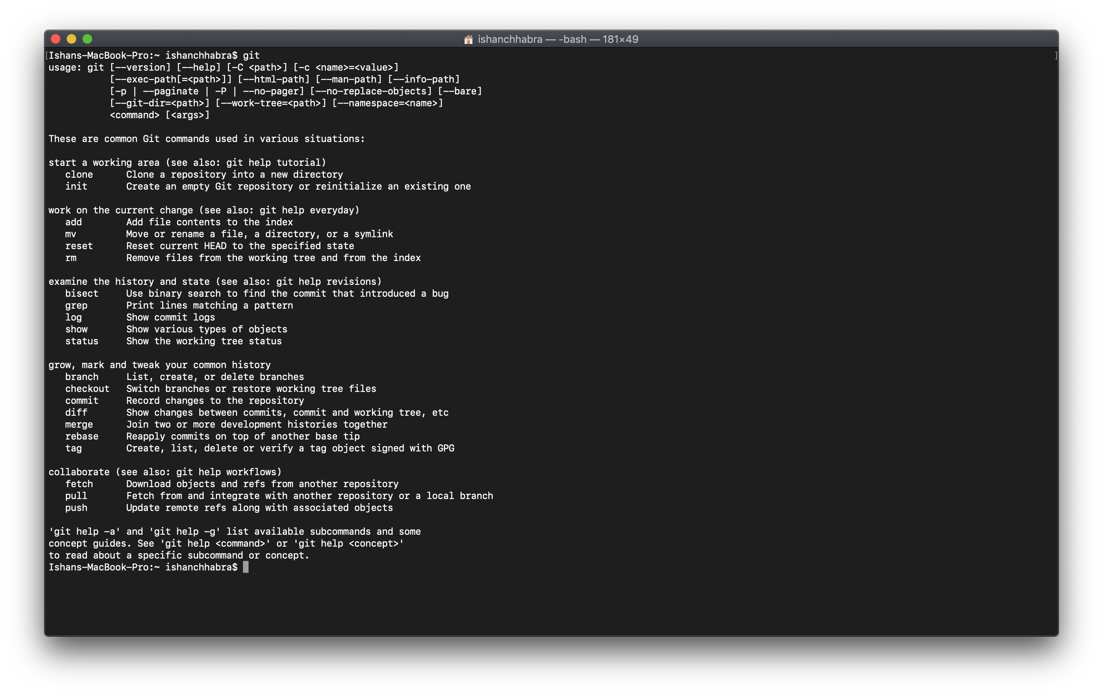Image resolution: width=1103 pixels, height=695 pixels.
Task: Click the 'git help everyday' reference
Action: [307, 211]
